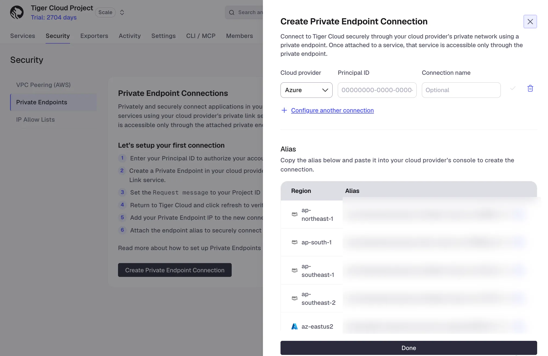Click step 1 Enter your Principal ID
This screenshot has height=356, width=548.
pyautogui.click(x=196, y=158)
